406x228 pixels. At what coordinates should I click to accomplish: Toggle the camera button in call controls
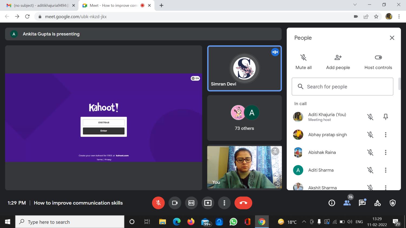[x=175, y=203]
